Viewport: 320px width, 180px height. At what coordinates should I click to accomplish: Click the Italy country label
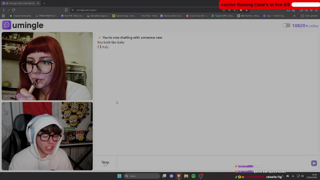click(x=103, y=47)
